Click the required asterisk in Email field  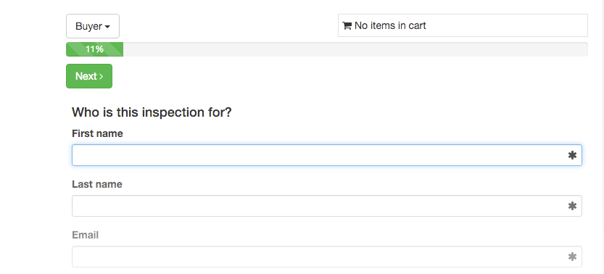[572, 257]
